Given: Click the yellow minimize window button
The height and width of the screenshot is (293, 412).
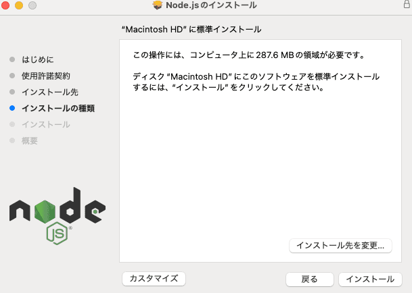Looking at the screenshot, I should pyautogui.click(x=19, y=5).
